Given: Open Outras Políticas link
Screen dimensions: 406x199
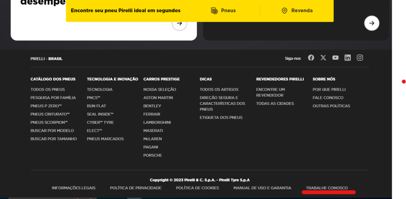Looking at the screenshot, I should click(x=331, y=106).
